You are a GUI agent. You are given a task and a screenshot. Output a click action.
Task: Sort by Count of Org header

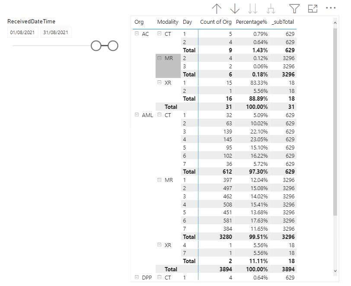pos(216,22)
